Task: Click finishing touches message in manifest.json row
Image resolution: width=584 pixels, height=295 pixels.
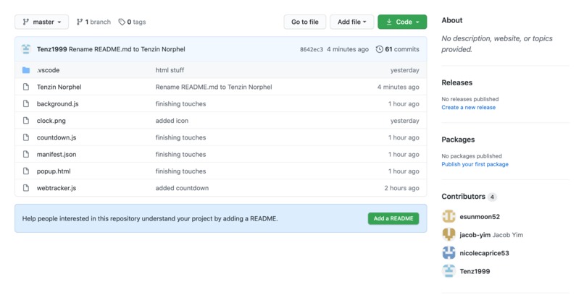Action: tap(180, 154)
